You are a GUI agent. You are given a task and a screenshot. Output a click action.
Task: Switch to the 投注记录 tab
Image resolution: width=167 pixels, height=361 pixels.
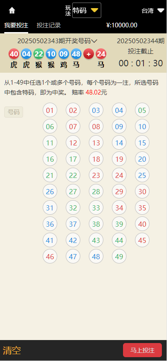point(49,25)
